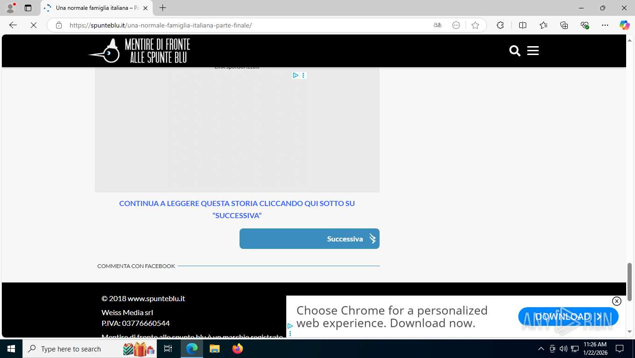This screenshot has height=358, width=635.
Task: Open the Collections icon
Action: coord(564,25)
